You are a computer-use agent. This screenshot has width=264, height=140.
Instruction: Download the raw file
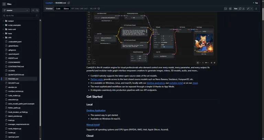click(x=243, y=9)
